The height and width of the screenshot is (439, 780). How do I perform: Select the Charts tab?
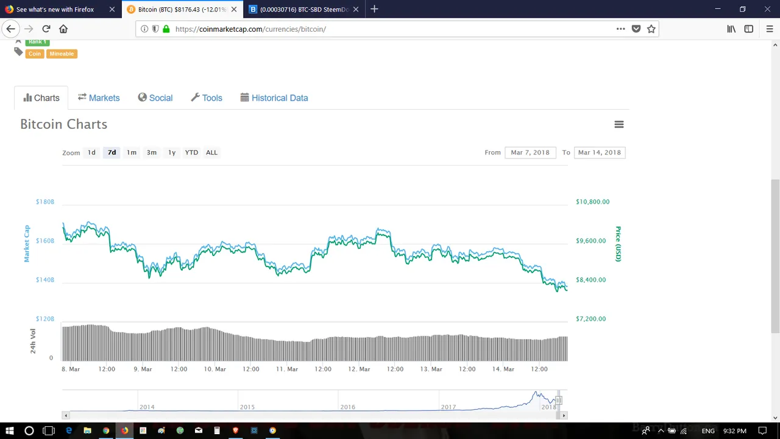pos(41,98)
